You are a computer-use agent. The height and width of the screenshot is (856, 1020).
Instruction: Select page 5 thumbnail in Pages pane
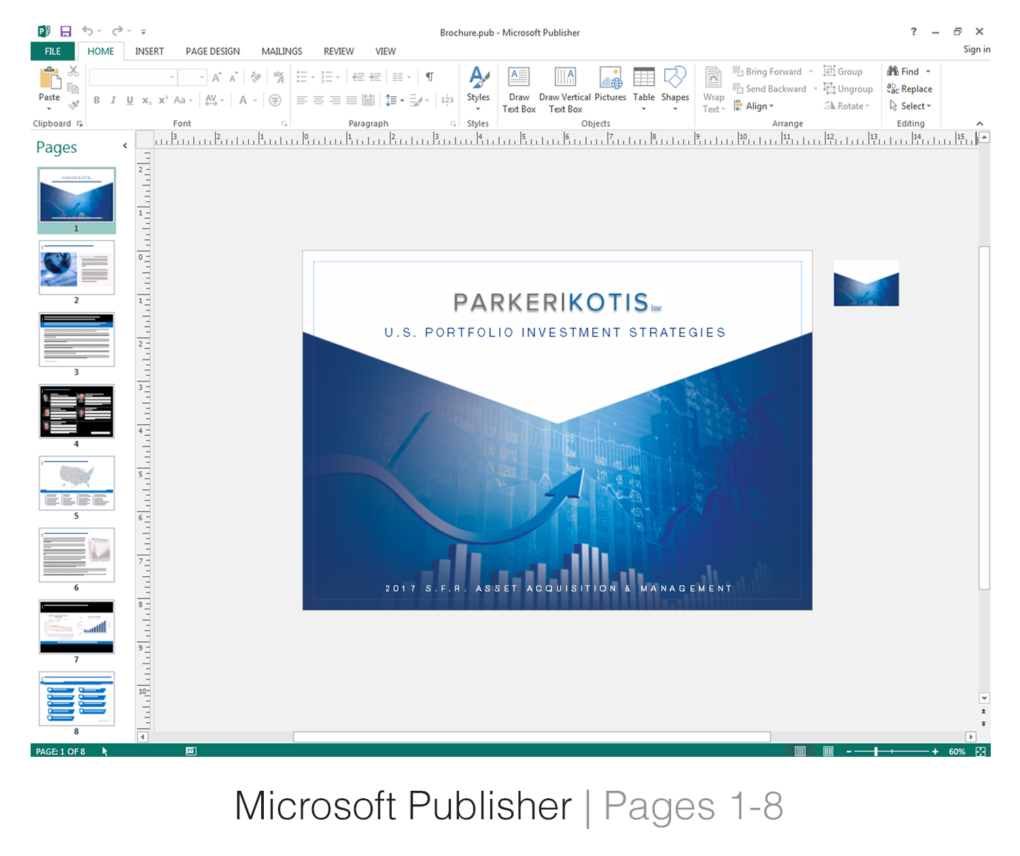pyautogui.click(x=76, y=484)
